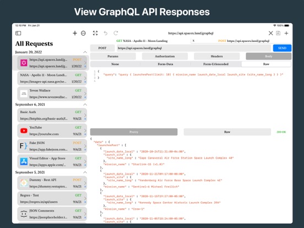Open the Authorization section
This screenshot has height=228, width=304.
click(165, 56)
